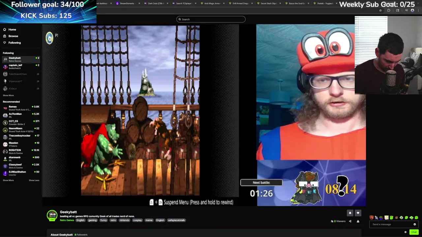This screenshot has width=422, height=237.
Task: Open browser profile avatar
Action: (412, 11)
